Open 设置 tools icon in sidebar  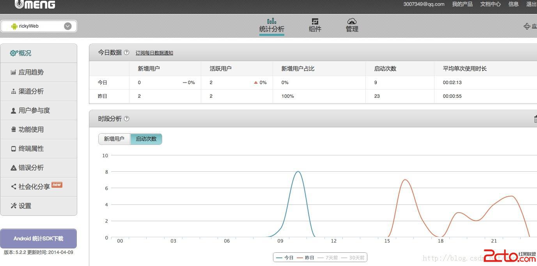point(14,206)
